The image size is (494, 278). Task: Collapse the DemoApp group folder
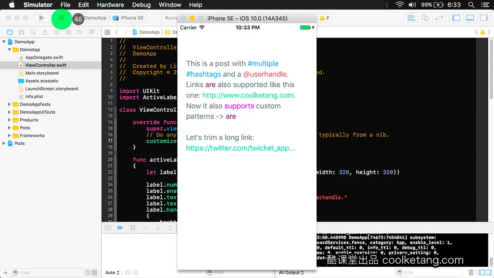coord(10,50)
